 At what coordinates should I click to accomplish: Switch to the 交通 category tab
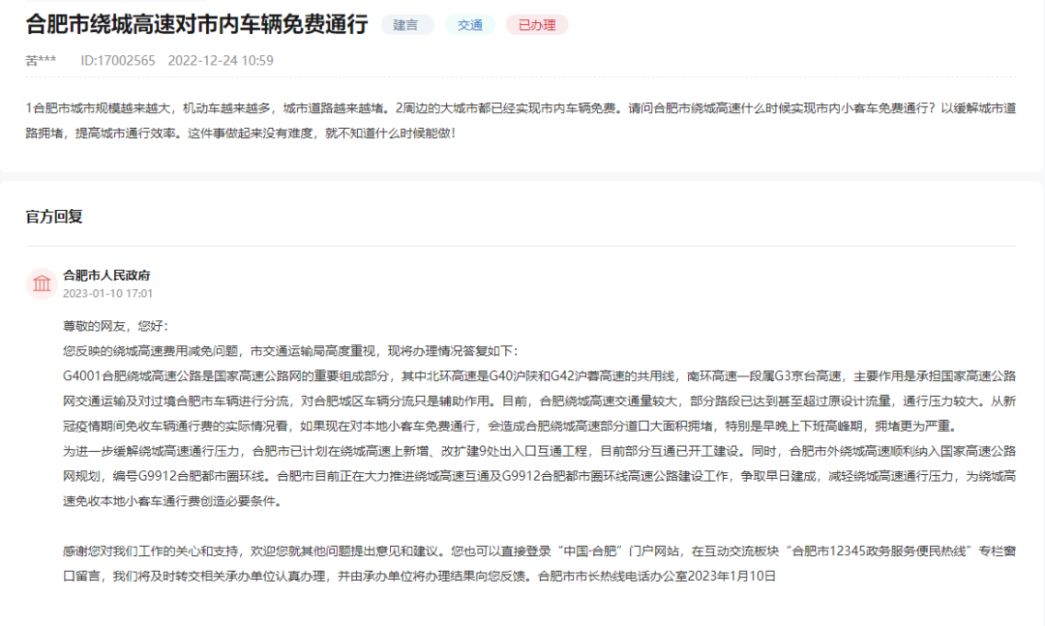pos(469,25)
